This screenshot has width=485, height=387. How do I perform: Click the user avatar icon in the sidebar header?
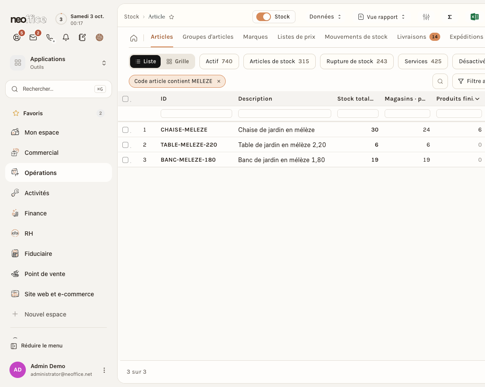(99, 37)
